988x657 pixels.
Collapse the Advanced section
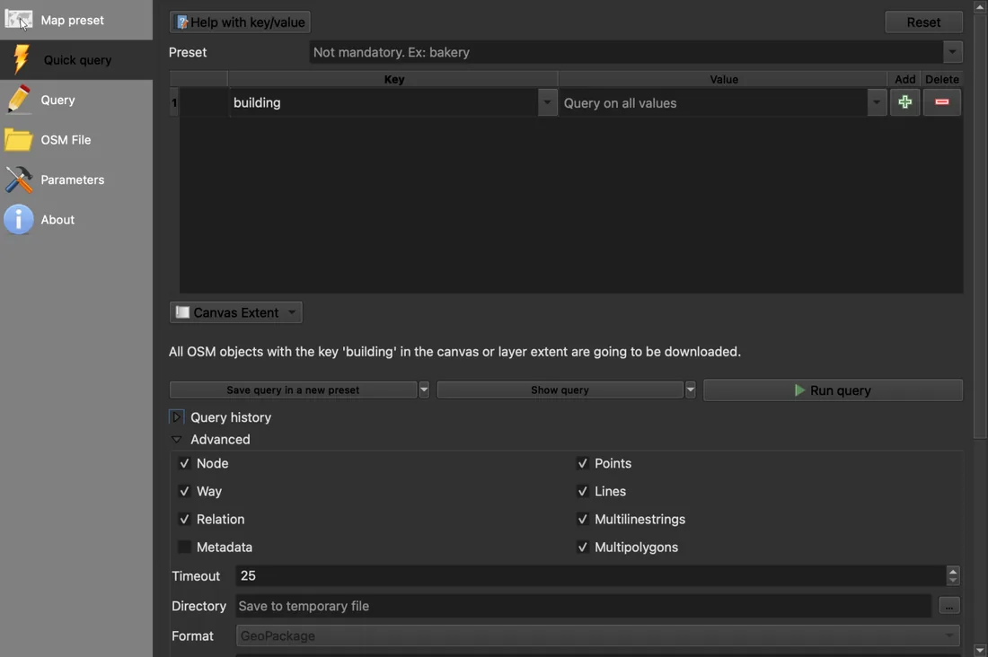coord(176,439)
